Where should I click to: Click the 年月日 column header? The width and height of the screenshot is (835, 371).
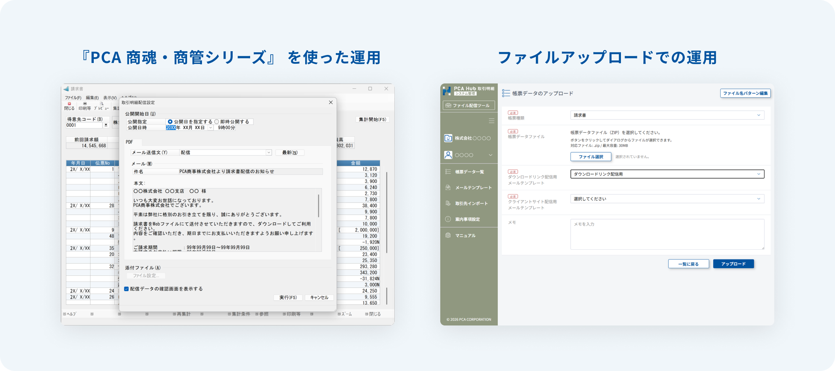(x=78, y=163)
